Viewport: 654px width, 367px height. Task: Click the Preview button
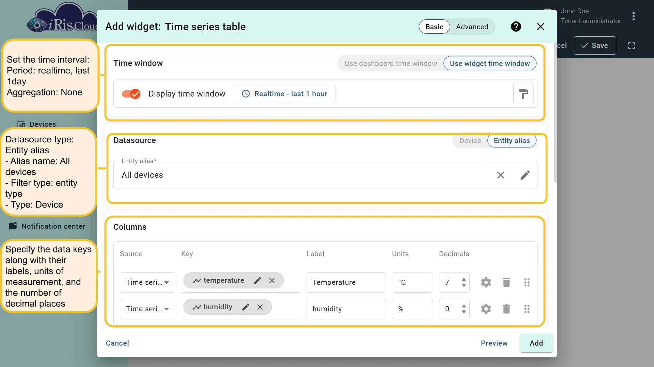494,343
